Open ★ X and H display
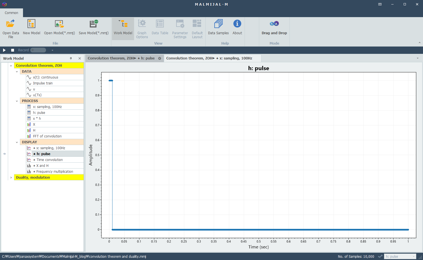 pyautogui.click(x=55, y=166)
